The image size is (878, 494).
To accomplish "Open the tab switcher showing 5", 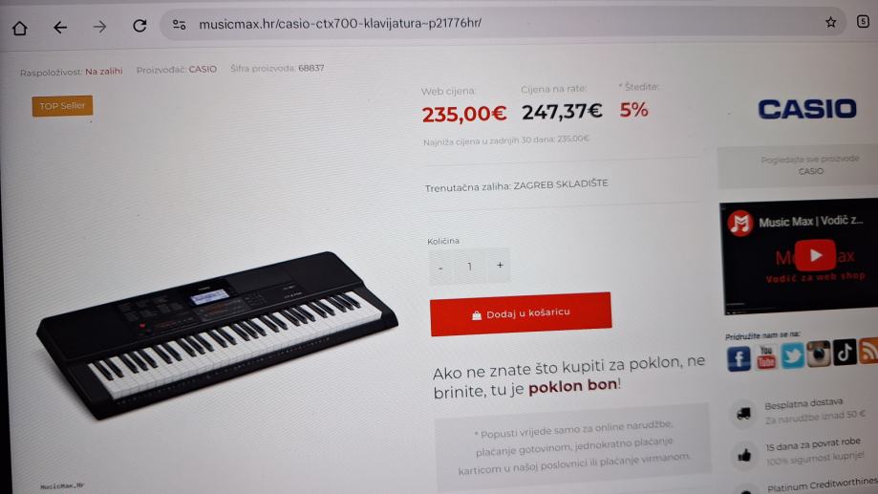I will pyautogui.click(x=863, y=21).
